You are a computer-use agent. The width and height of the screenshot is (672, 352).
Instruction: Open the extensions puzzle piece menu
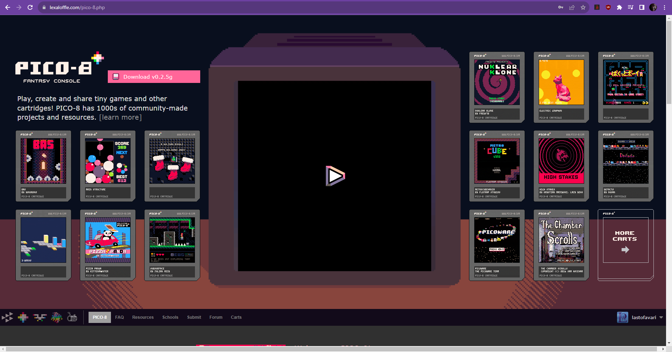coord(619,7)
